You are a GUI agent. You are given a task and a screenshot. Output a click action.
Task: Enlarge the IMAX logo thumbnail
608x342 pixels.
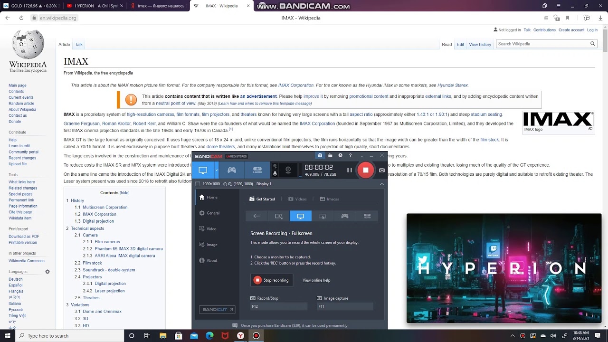pyautogui.click(x=590, y=129)
